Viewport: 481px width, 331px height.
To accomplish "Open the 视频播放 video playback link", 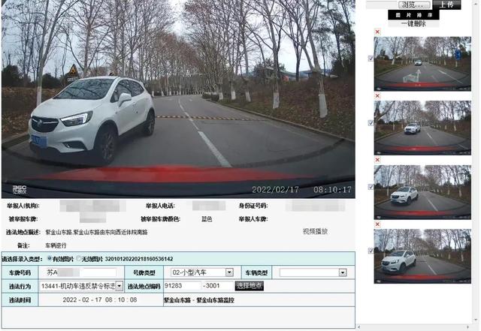I will pos(315,232).
